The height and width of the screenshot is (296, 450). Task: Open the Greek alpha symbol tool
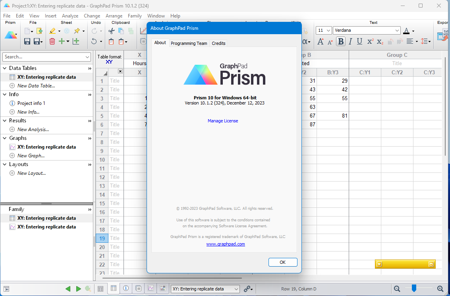pos(305,41)
